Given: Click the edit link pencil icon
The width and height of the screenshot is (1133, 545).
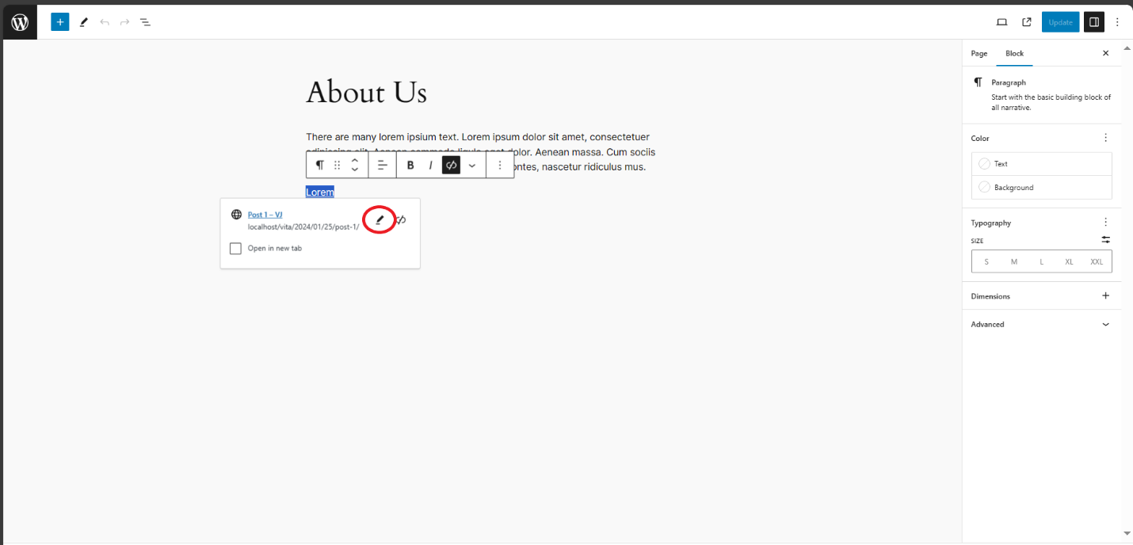Looking at the screenshot, I should tap(379, 219).
